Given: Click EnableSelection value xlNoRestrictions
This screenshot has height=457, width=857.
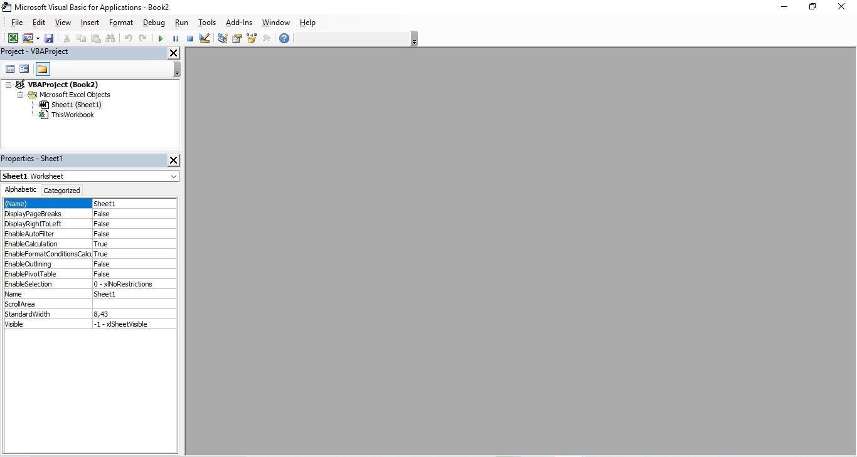Looking at the screenshot, I should click(x=134, y=284).
